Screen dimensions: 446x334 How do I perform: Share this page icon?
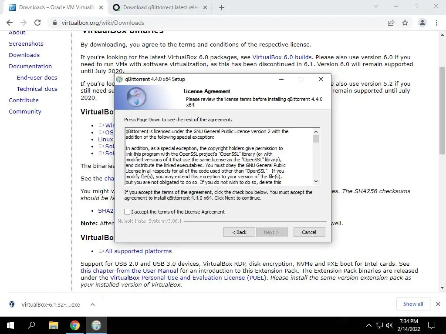tap(391, 23)
